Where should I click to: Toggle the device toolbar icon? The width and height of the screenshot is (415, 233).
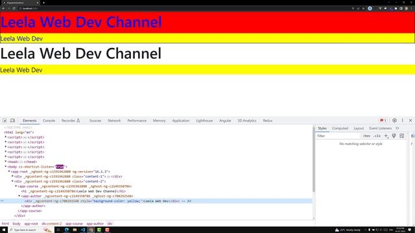(12, 120)
